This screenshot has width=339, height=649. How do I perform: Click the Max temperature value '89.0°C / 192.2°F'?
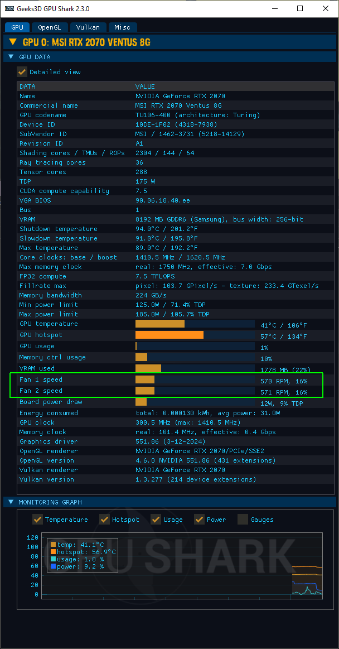(167, 248)
